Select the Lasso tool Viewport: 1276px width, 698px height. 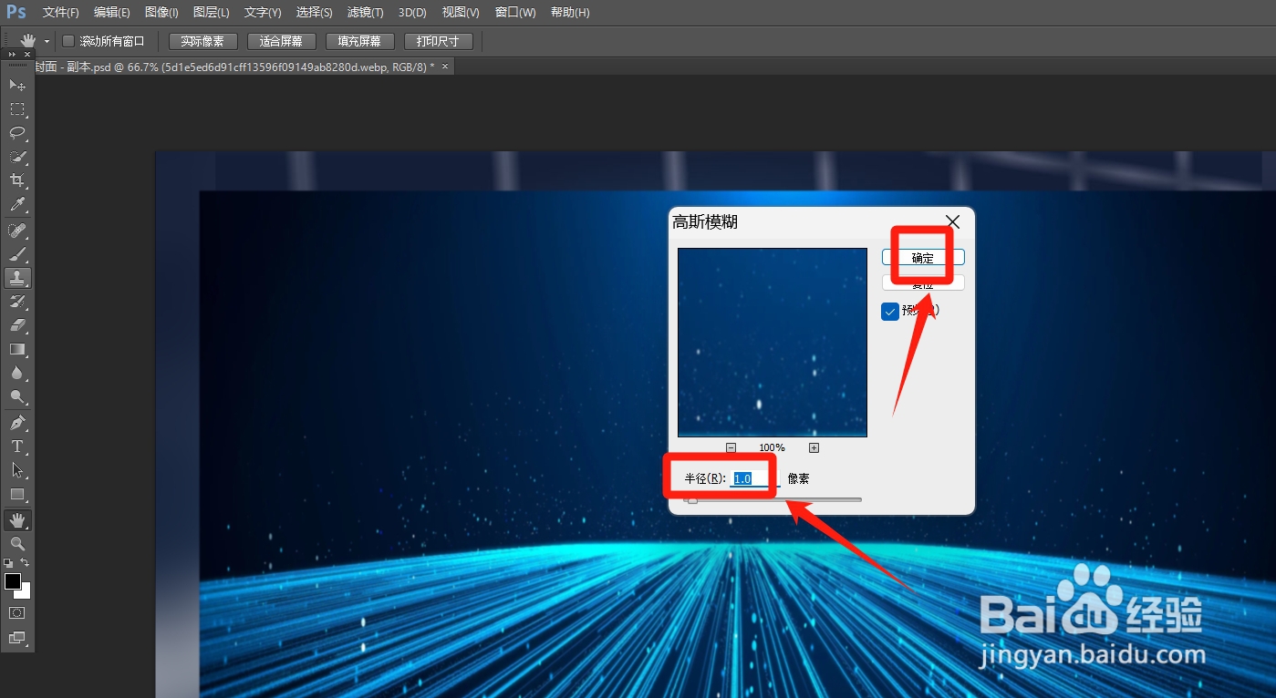17,133
